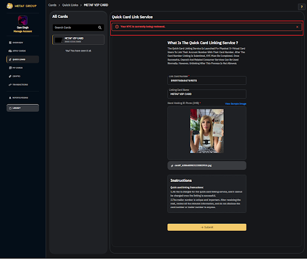Dismiss the KYC review alert
Image resolution: width=307 pixels, height=259 pixels.
pyautogui.click(x=297, y=27)
